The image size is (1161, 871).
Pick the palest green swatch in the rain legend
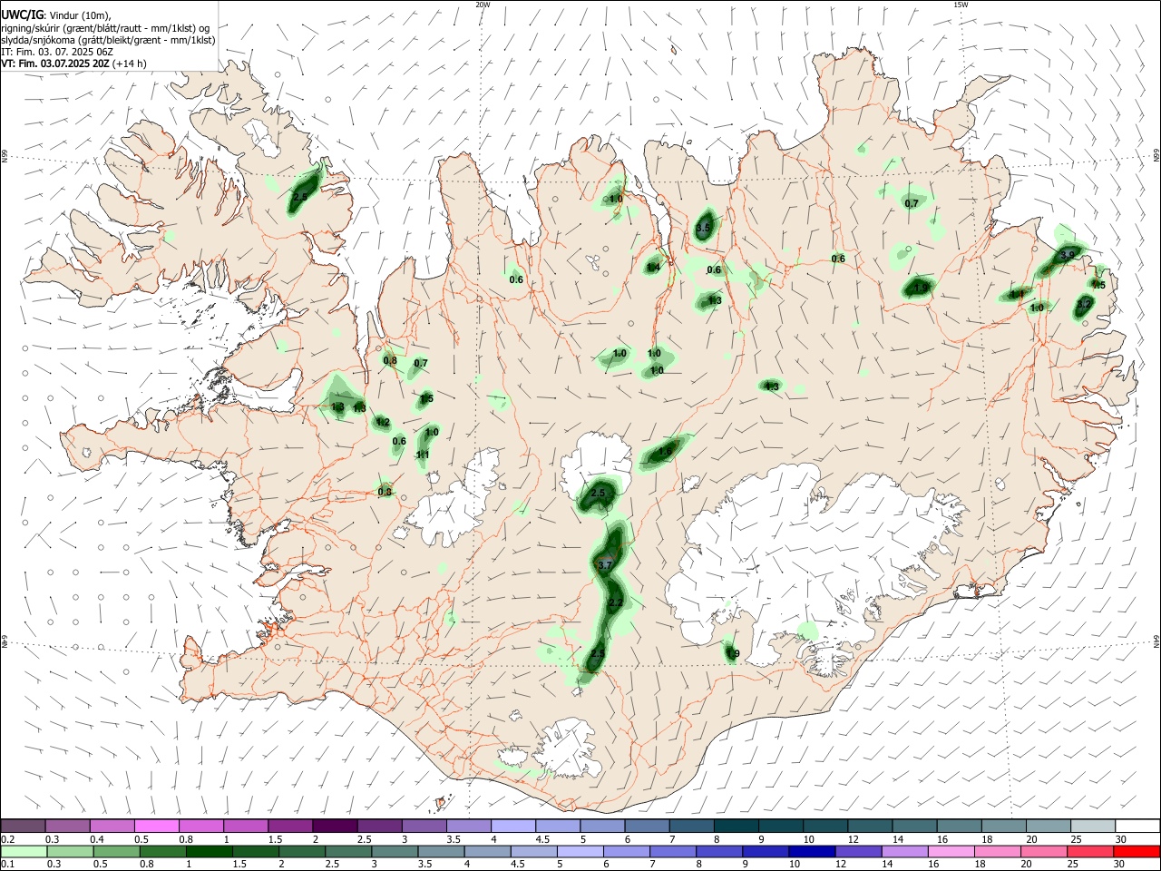pyautogui.click(x=23, y=851)
